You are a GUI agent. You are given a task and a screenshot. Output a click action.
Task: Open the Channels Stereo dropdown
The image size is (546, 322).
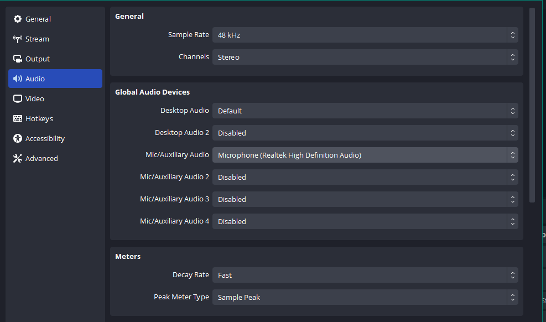(x=365, y=57)
